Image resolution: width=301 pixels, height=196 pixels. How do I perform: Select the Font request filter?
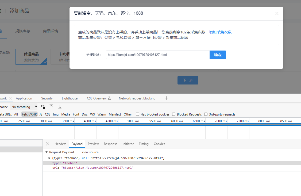point(76,114)
